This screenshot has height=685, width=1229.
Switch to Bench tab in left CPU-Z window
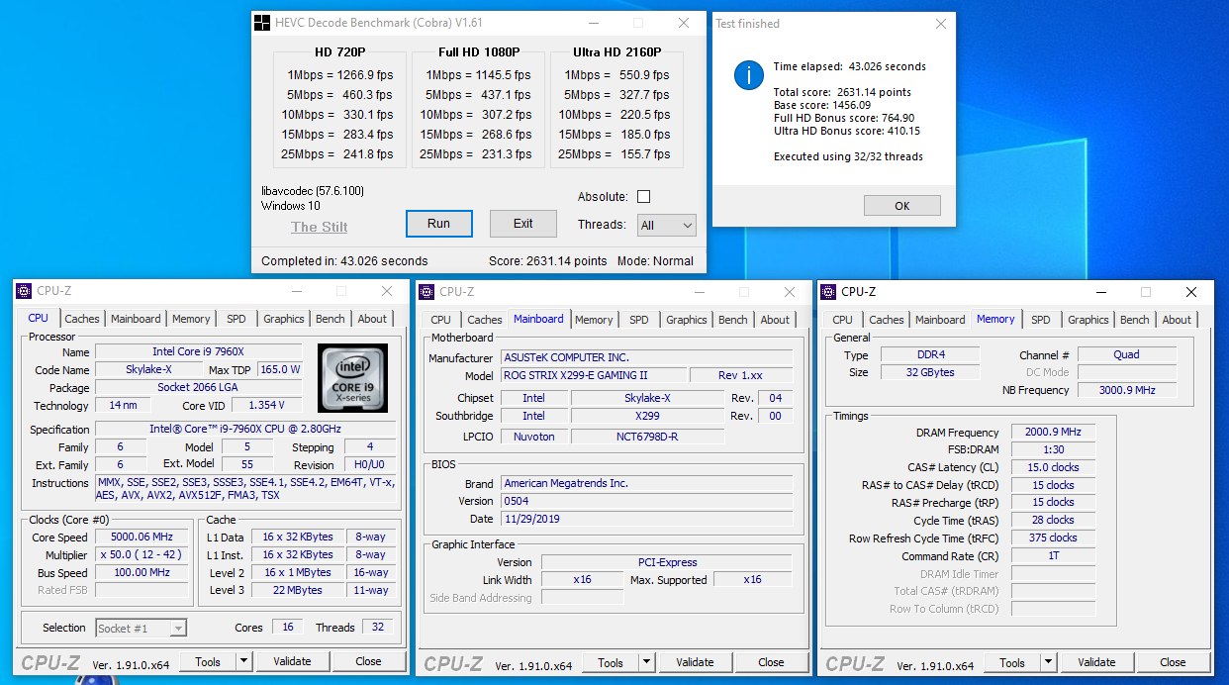[331, 319]
